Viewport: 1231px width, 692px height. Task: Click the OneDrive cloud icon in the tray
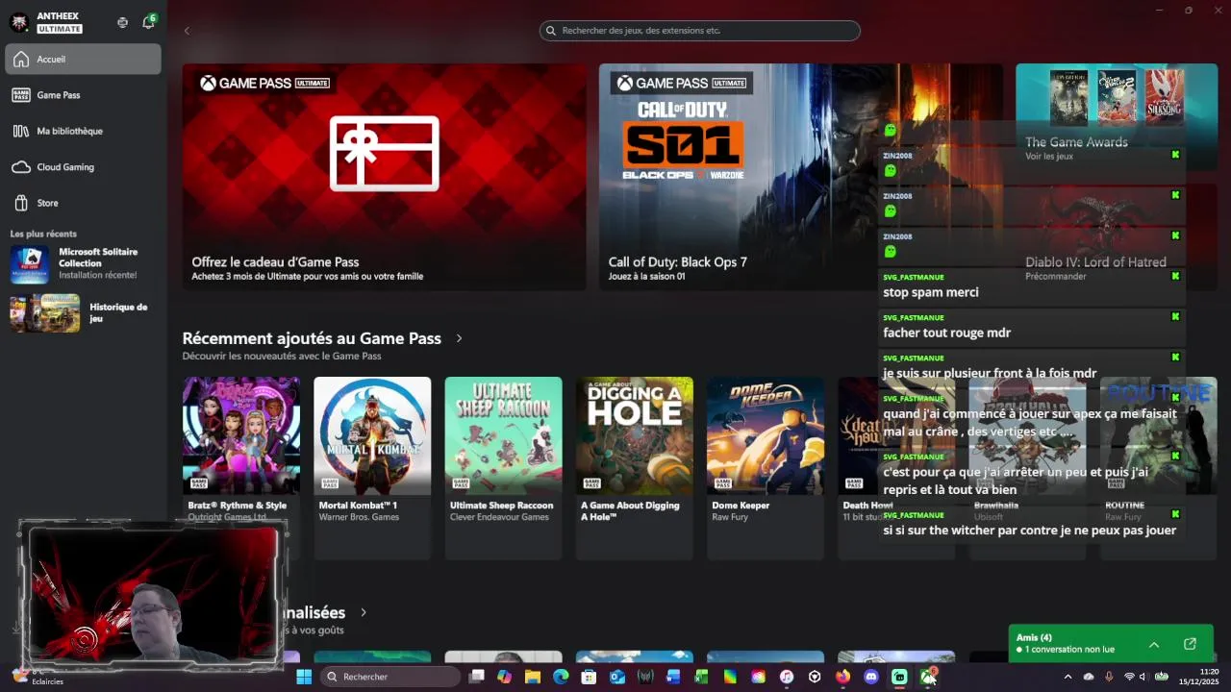tap(1089, 677)
